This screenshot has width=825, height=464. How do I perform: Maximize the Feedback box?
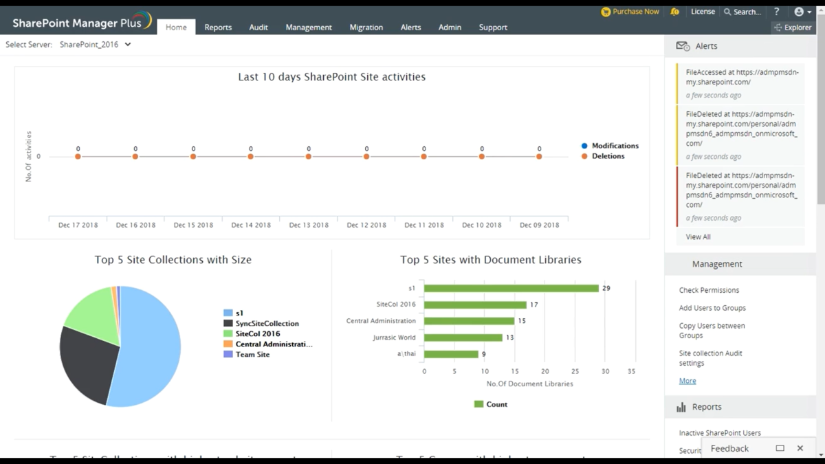(780, 448)
